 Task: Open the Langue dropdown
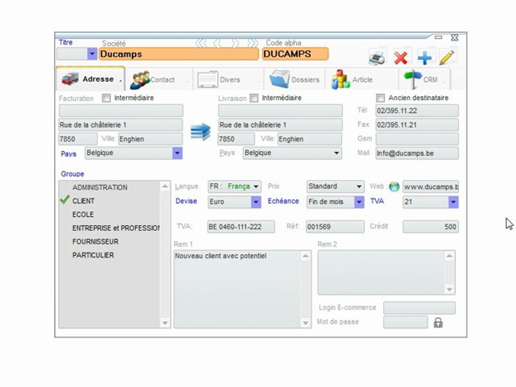pos(256,187)
